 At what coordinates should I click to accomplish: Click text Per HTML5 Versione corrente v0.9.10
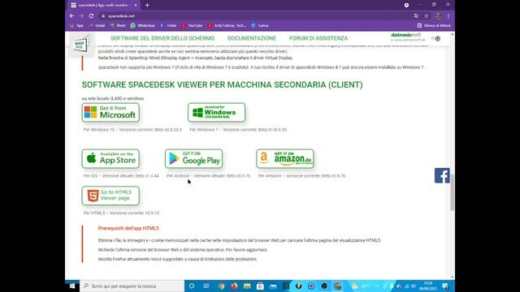(121, 213)
